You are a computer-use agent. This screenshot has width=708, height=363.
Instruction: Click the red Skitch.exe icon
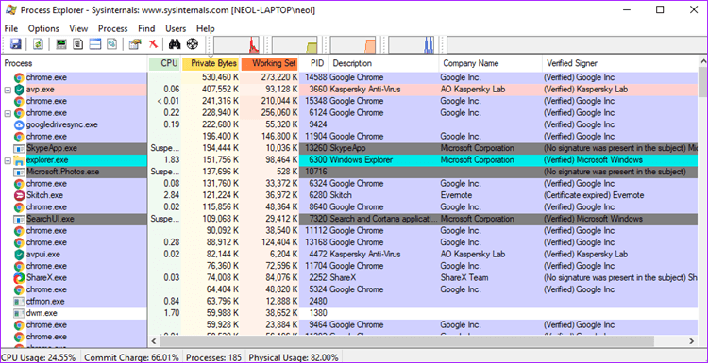point(19,195)
